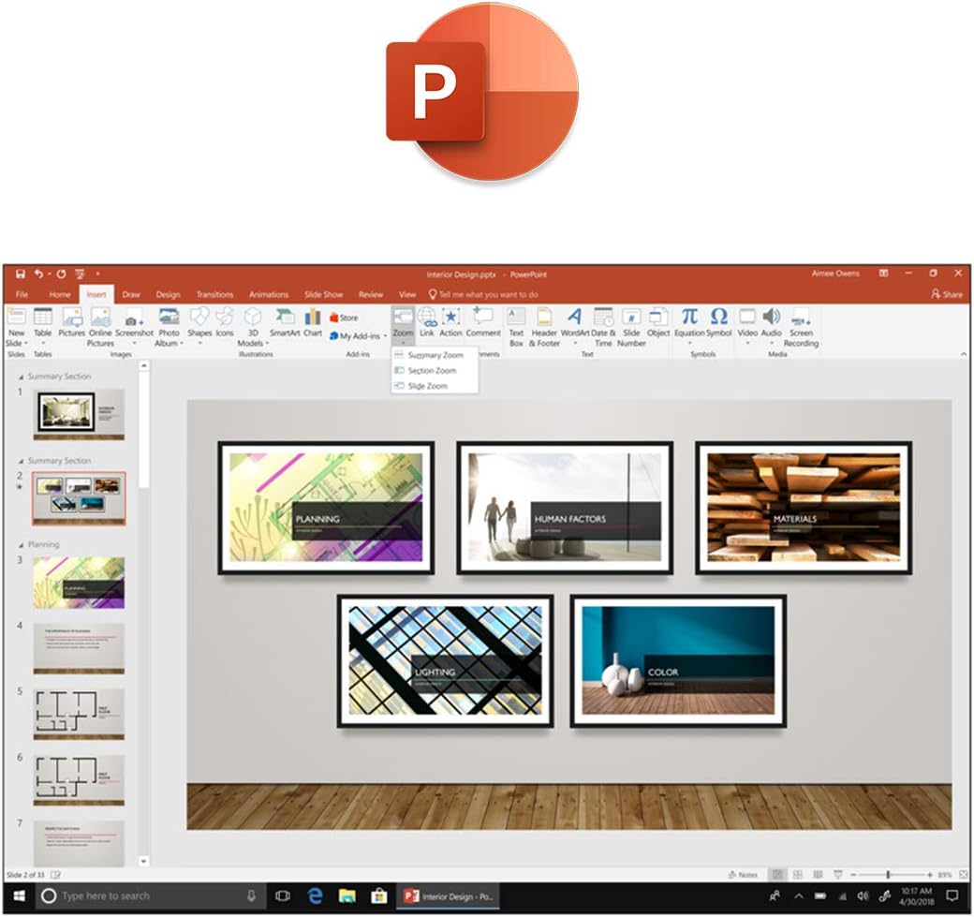Insert a Table
The height and width of the screenshot is (917, 974).
pyautogui.click(x=41, y=328)
